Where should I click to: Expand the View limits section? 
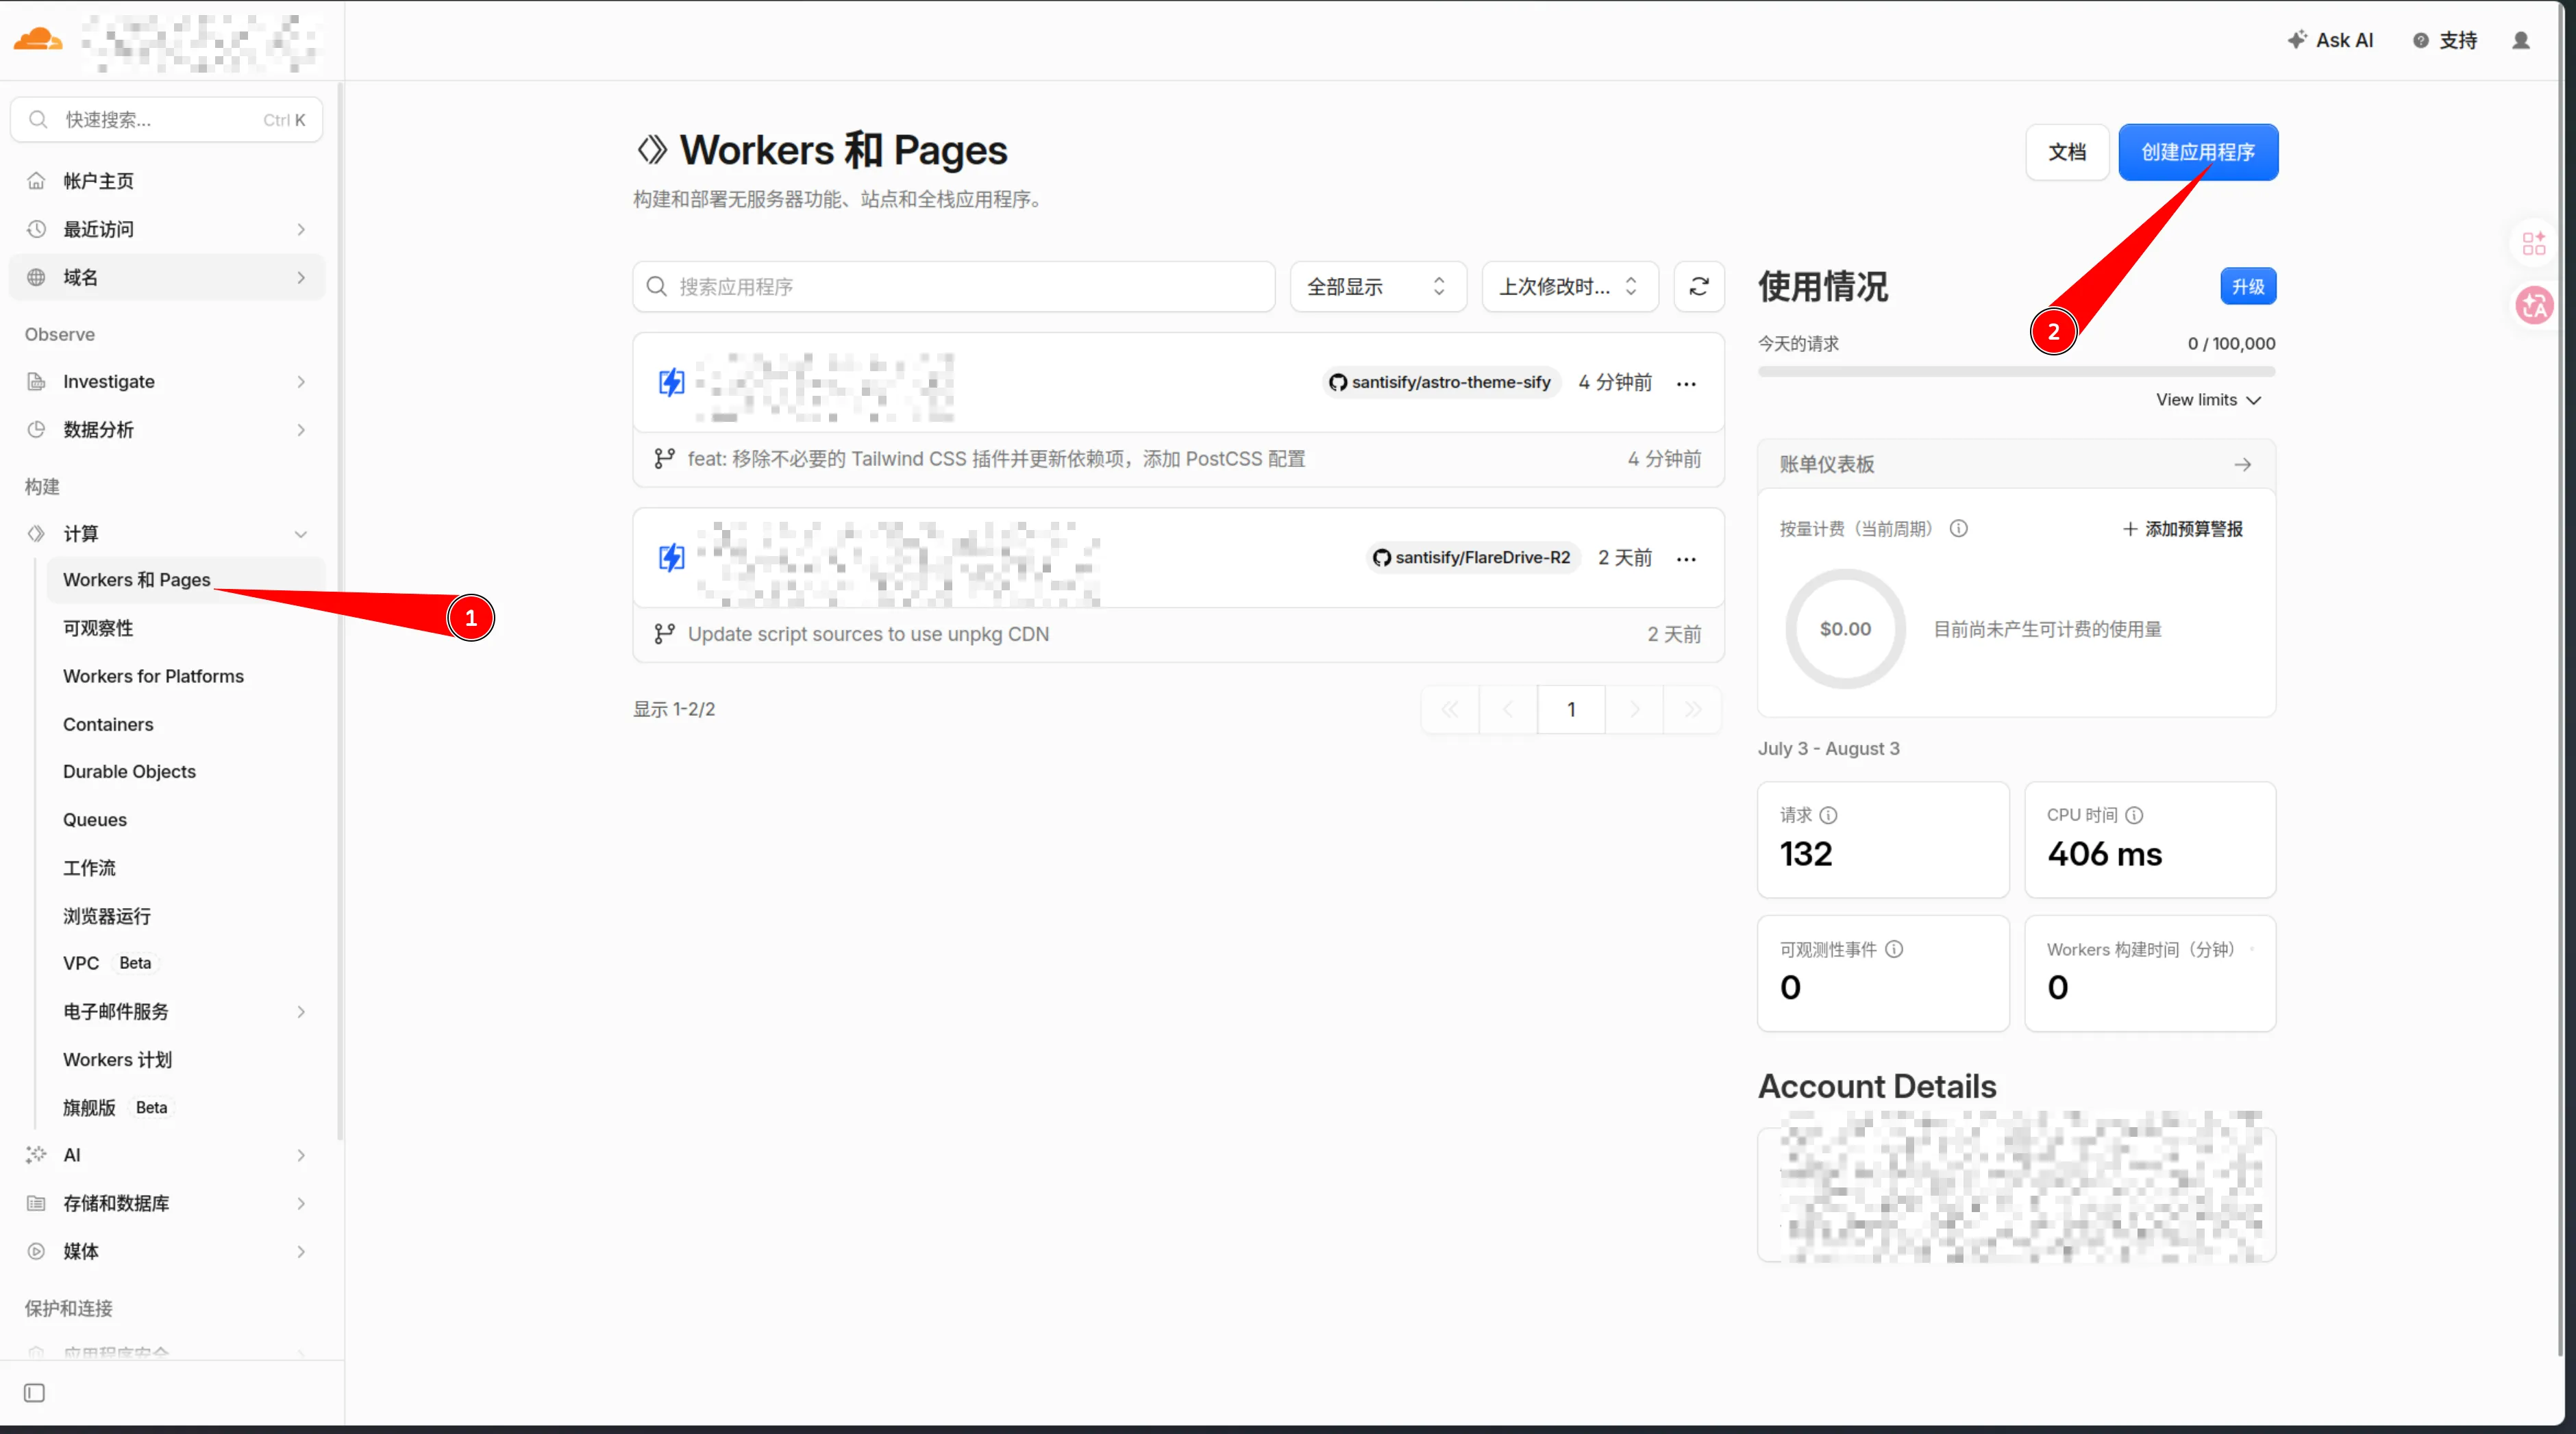click(x=2208, y=400)
